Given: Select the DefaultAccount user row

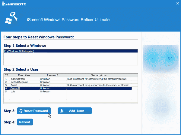Looking at the screenshot, I should click(x=68, y=82).
